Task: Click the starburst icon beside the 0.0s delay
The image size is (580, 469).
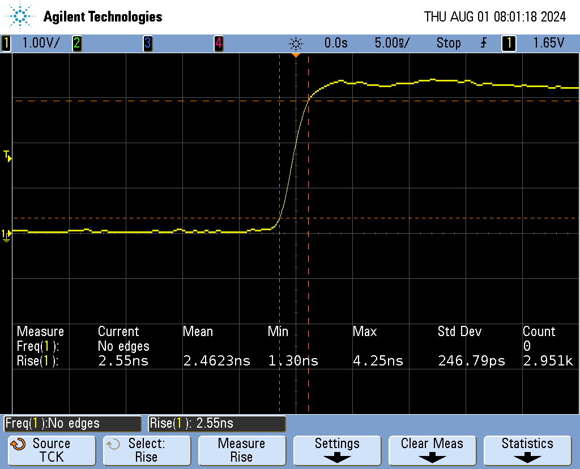Action: (296, 43)
